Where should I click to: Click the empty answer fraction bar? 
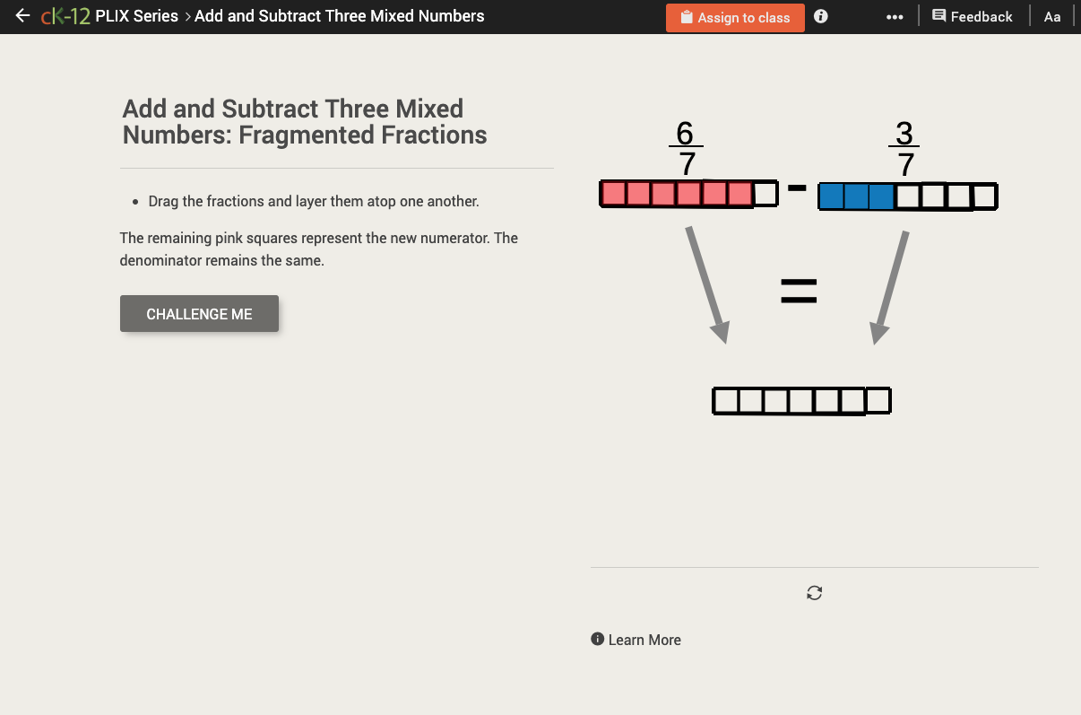[801, 400]
